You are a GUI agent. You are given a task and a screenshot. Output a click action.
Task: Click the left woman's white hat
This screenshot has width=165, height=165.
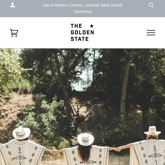[21, 132]
